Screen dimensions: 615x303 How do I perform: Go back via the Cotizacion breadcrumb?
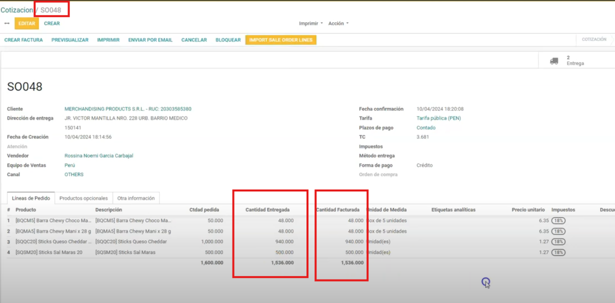(16, 10)
